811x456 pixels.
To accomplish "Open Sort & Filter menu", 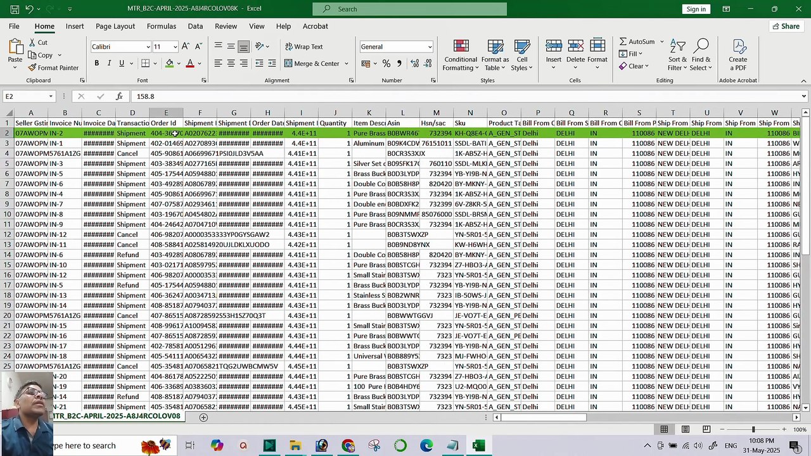I will (x=677, y=56).
